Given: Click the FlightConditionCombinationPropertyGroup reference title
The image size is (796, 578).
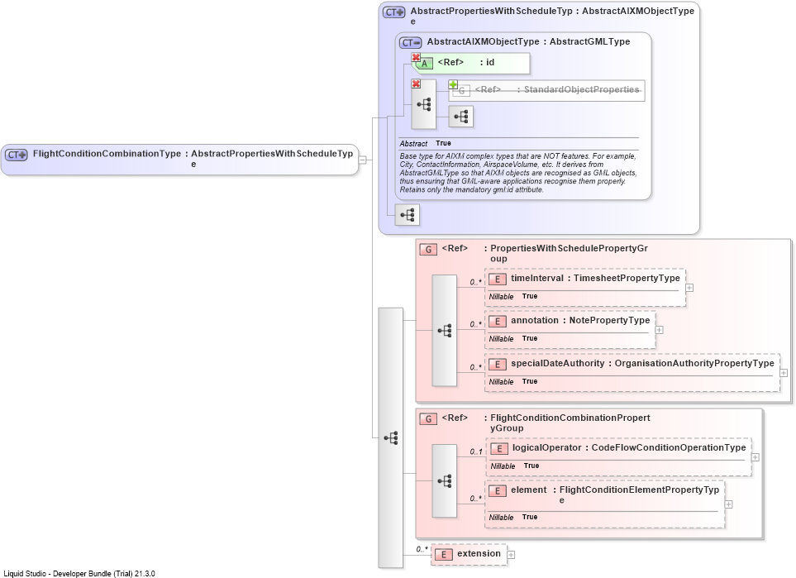Looking at the screenshot, I should coord(546,423).
